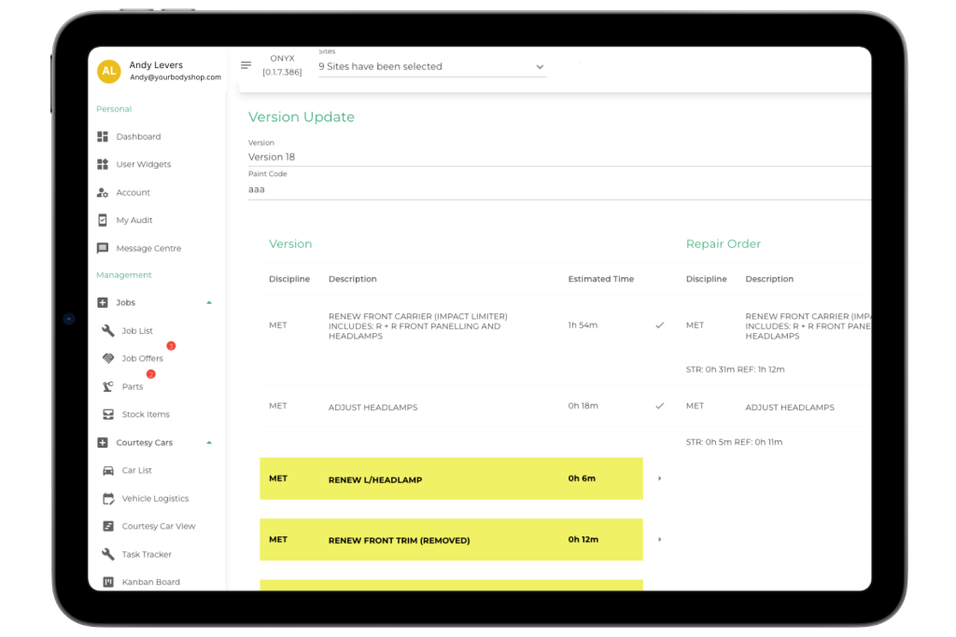Click the Job Offers handshake icon
956x637 pixels.
108,359
